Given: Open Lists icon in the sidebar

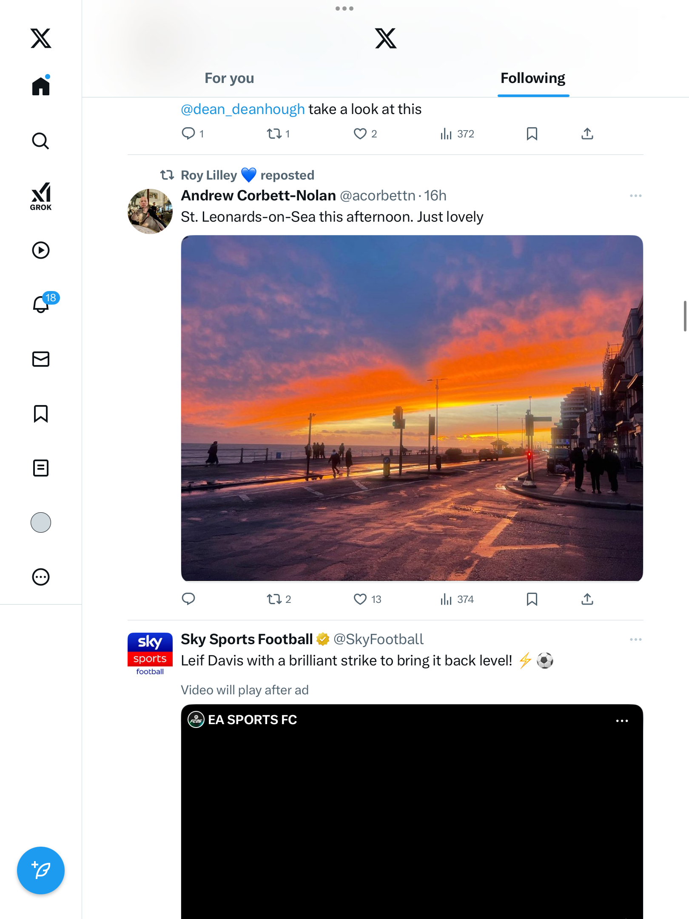Looking at the screenshot, I should [41, 468].
